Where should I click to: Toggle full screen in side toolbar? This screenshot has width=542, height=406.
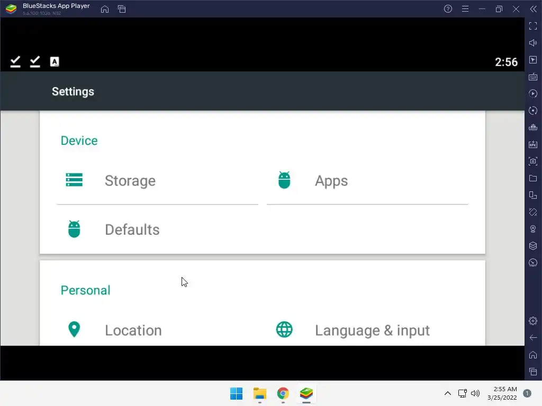(533, 26)
